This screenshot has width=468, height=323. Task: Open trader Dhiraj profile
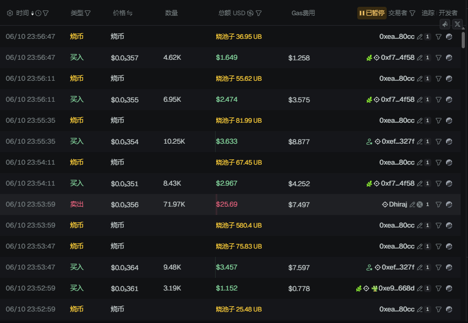click(398, 204)
